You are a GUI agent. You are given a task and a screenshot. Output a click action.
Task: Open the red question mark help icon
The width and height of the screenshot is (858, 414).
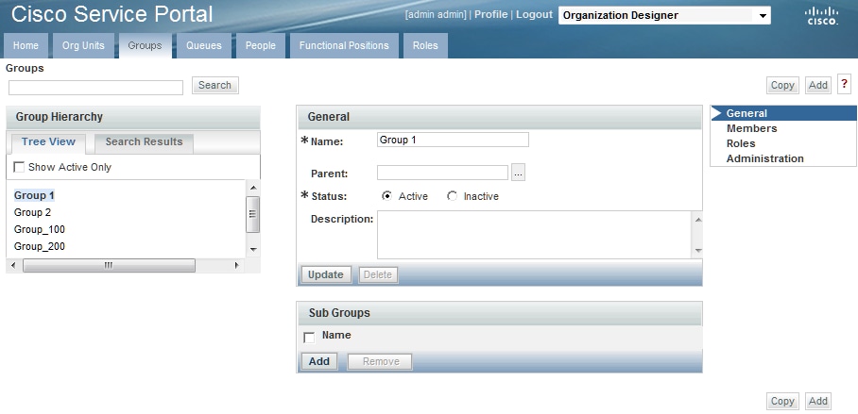pos(845,84)
